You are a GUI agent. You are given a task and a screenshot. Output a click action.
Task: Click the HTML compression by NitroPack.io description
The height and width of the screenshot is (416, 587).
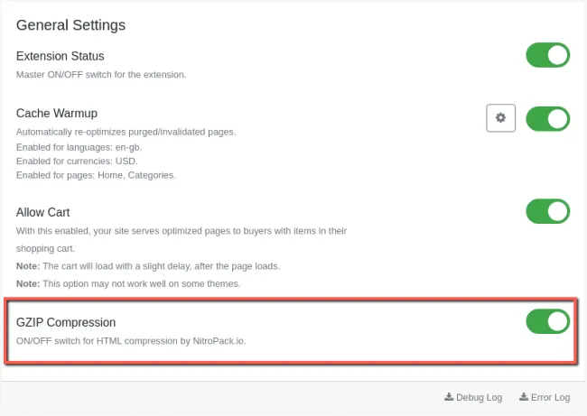point(129,341)
